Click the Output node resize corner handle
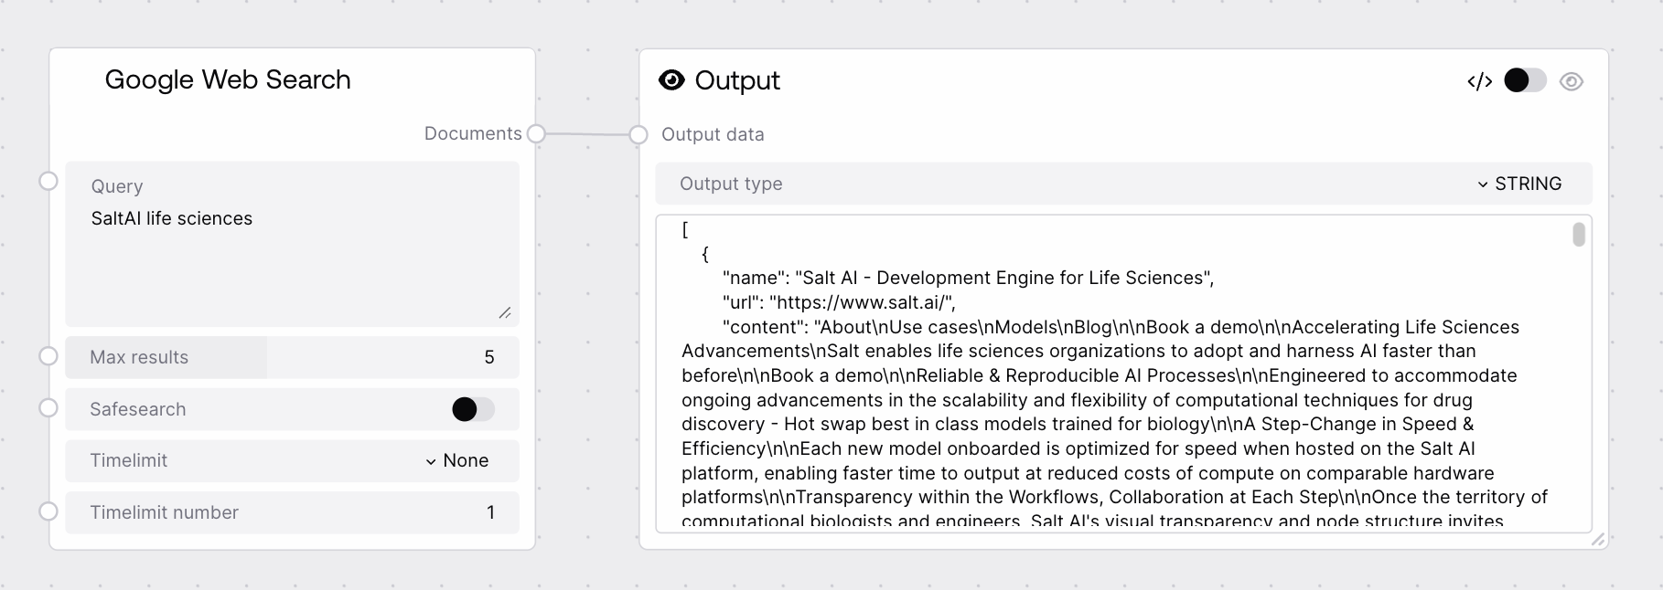 pyautogui.click(x=1598, y=540)
